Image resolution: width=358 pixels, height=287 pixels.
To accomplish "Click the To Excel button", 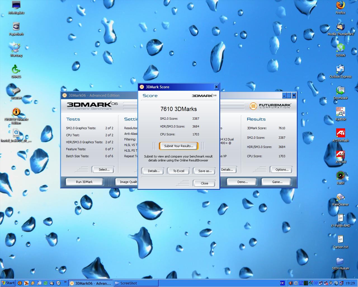I will (x=179, y=171).
